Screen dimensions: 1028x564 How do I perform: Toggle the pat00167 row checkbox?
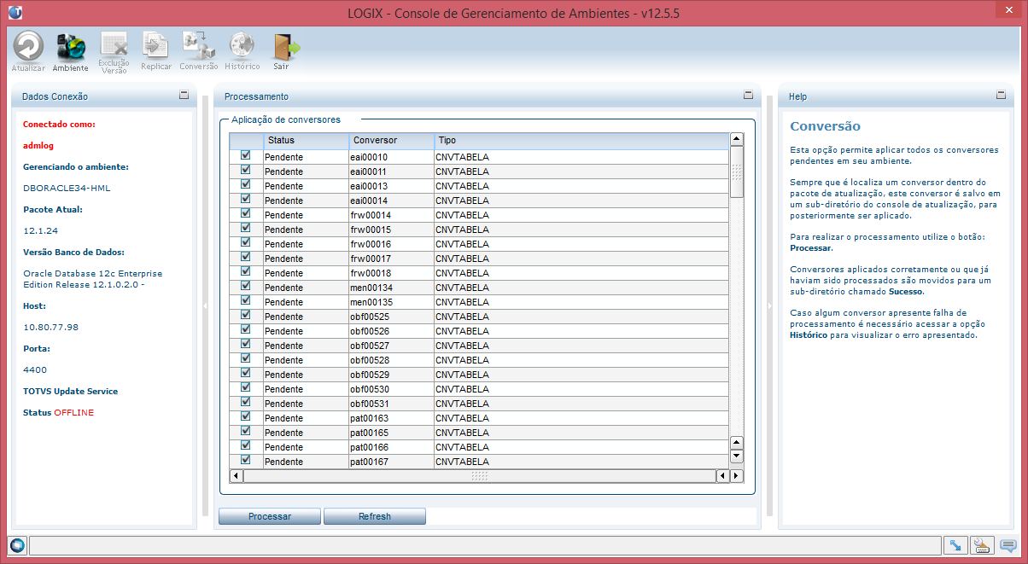(x=246, y=460)
